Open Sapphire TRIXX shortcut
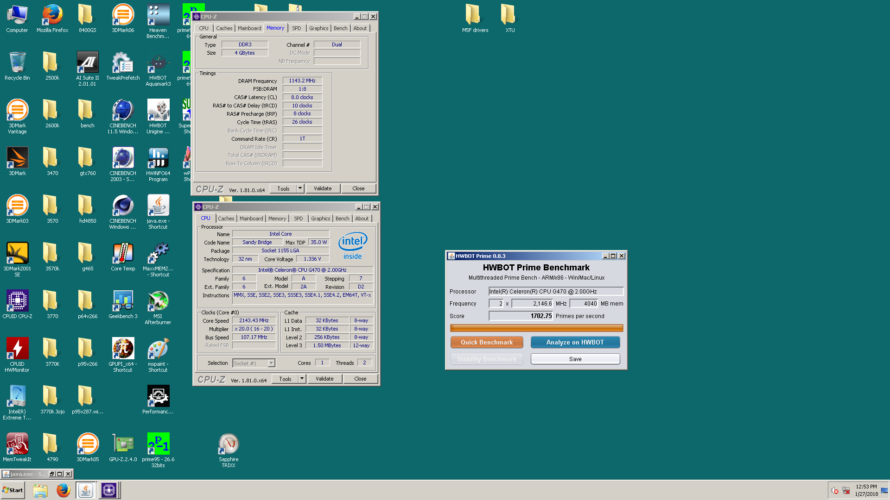Screen dimensions: 890x500 click(229, 450)
